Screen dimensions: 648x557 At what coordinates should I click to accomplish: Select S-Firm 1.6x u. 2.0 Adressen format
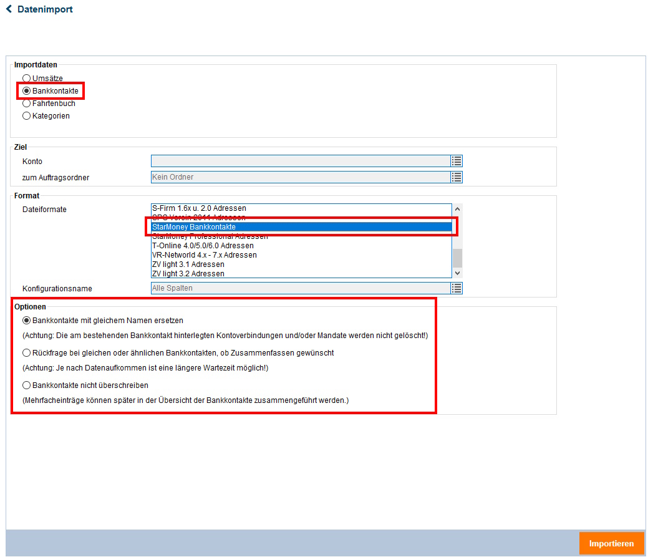click(199, 208)
